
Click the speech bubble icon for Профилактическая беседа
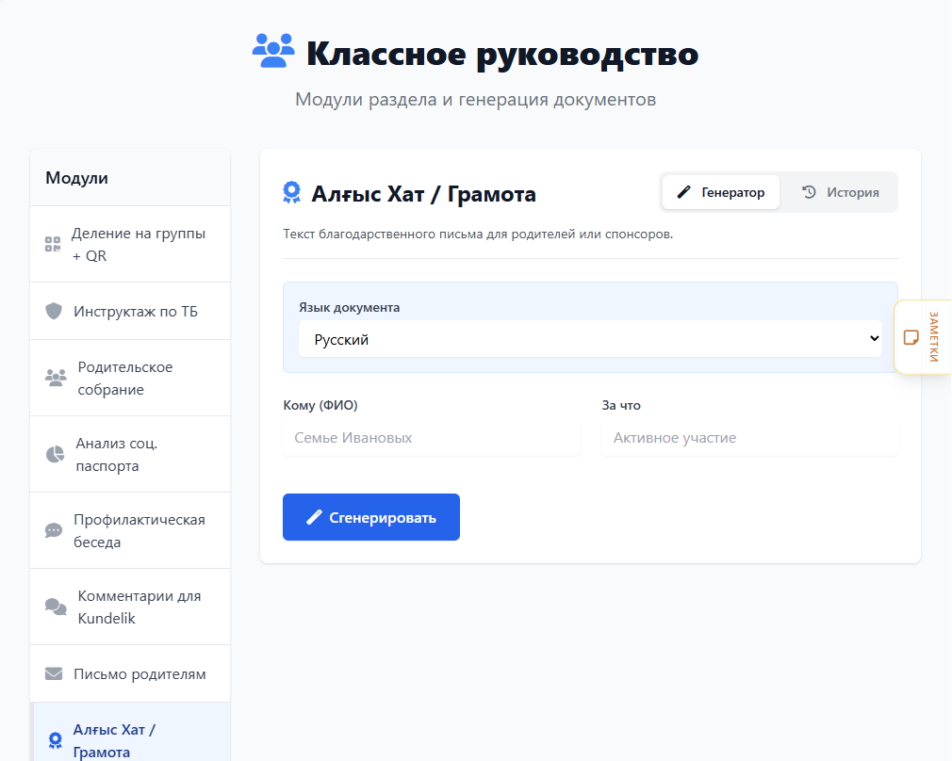pyautogui.click(x=54, y=530)
